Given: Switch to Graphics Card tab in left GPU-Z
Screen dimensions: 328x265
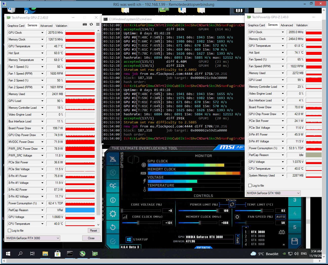Looking at the screenshot, I should pyautogui.click(x=16, y=26).
